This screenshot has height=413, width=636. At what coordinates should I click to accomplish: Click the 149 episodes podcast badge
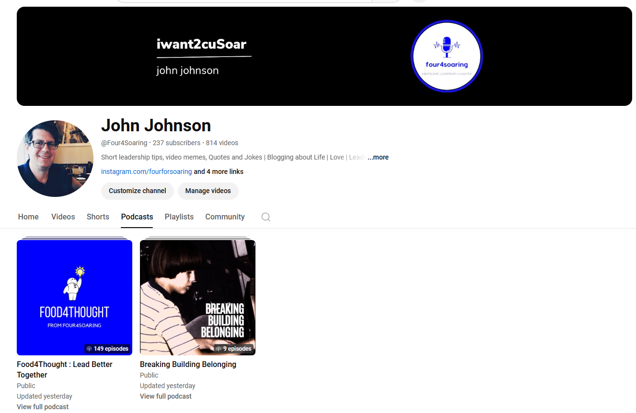point(107,349)
